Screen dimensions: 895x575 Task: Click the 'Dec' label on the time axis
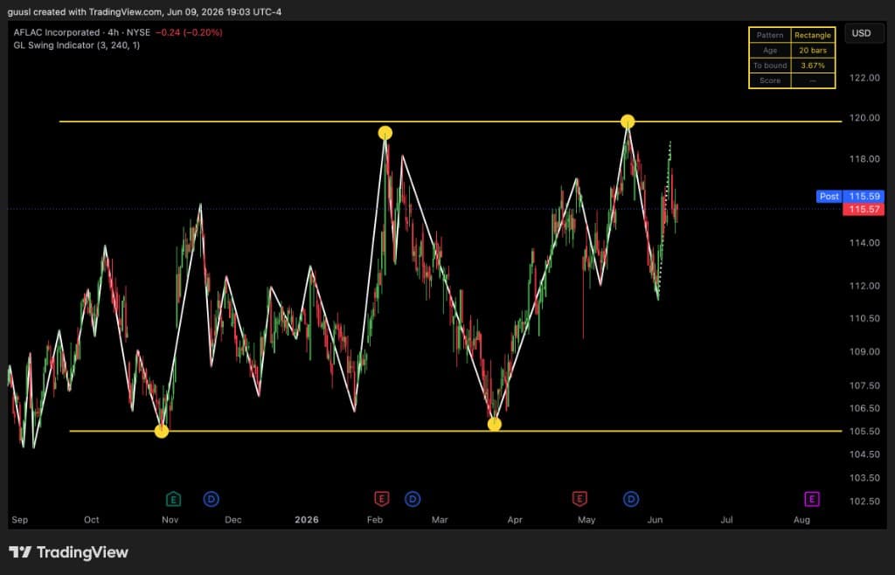[232, 520]
